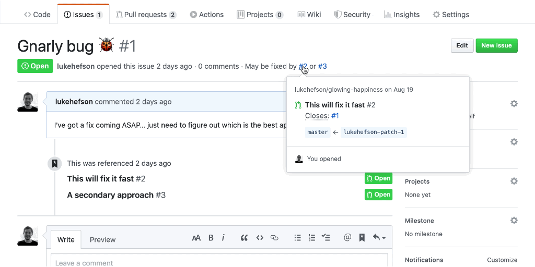The height and width of the screenshot is (267, 535).
Task: Toggle italic formatting
Action: [223, 238]
